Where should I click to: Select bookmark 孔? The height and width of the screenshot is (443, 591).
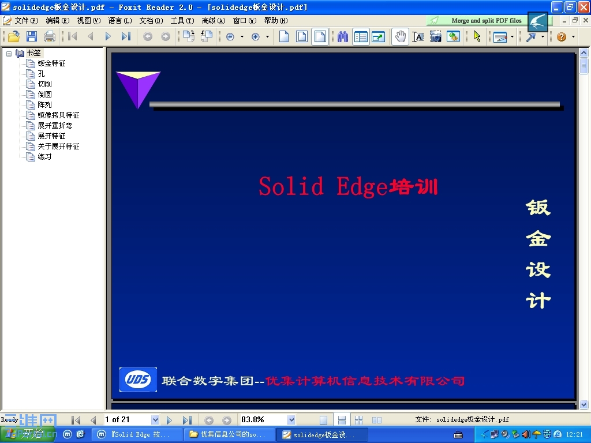[x=41, y=73]
